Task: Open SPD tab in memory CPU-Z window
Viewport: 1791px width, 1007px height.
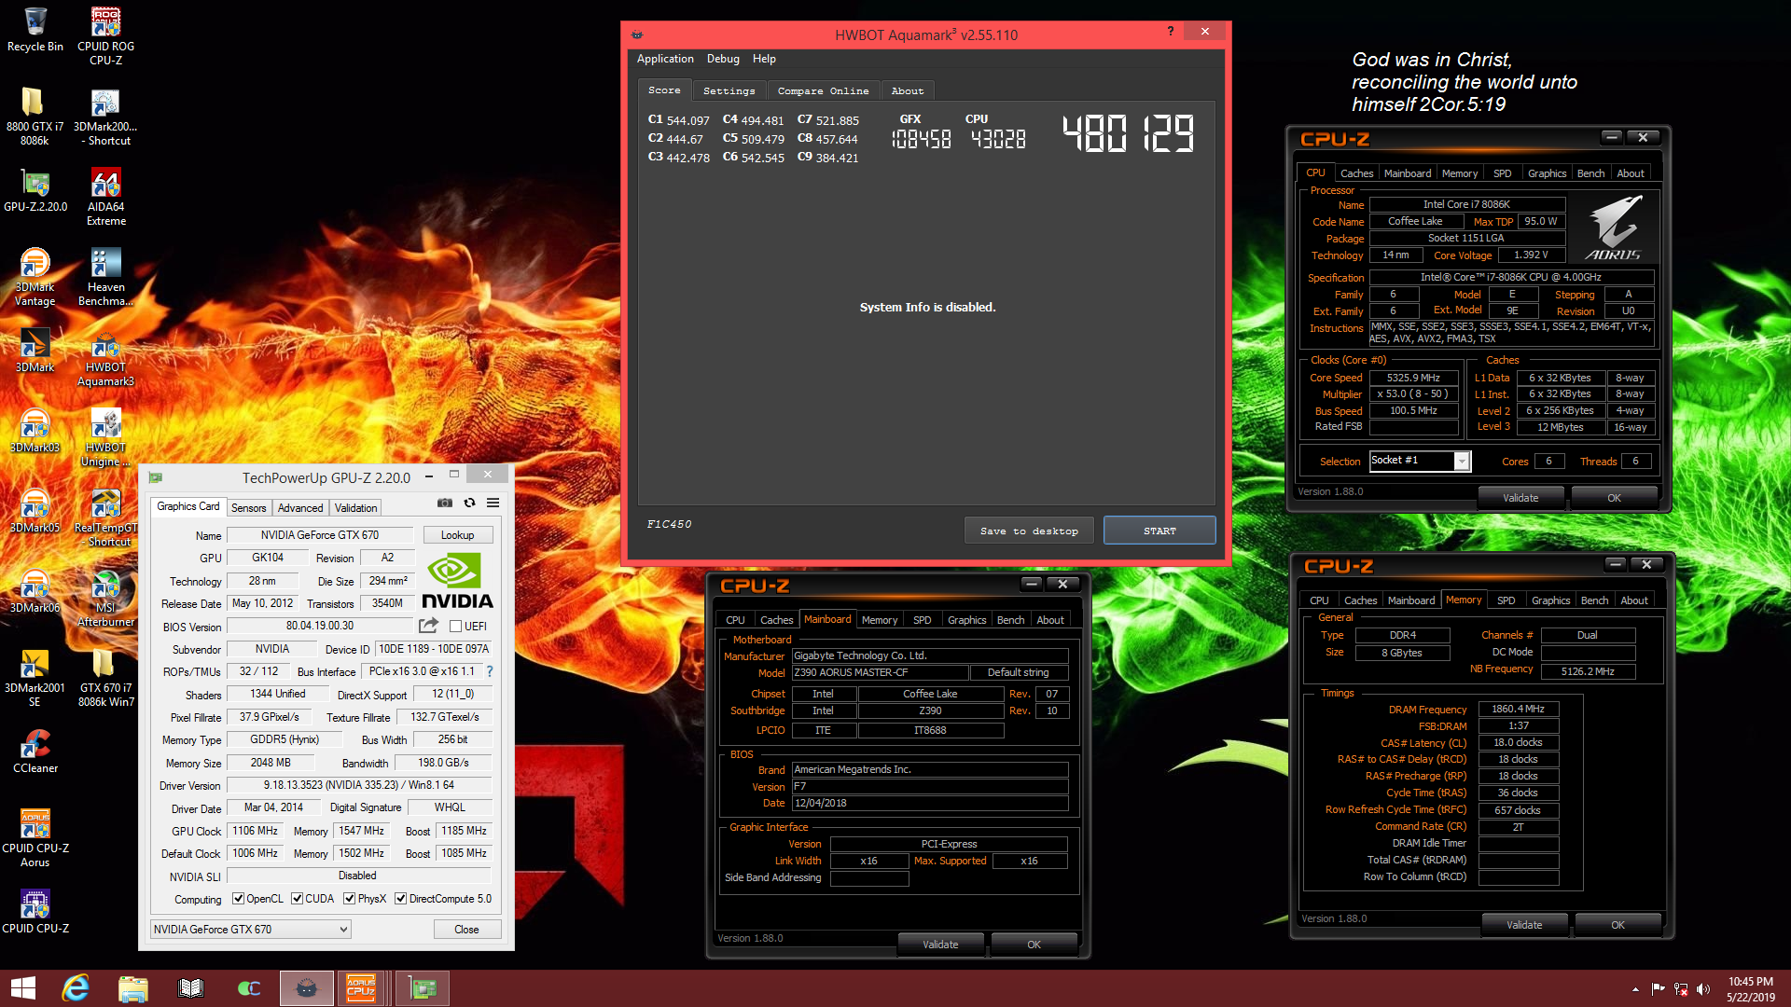Action: 1506,600
